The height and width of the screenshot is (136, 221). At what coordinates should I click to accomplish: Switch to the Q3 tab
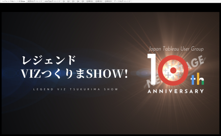(x=73, y=1)
